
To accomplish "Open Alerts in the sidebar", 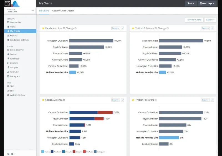I will coord(11,27).
